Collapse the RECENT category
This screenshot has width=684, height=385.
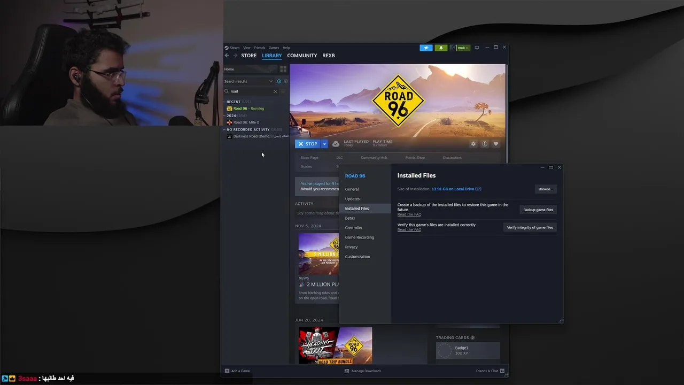click(x=224, y=102)
